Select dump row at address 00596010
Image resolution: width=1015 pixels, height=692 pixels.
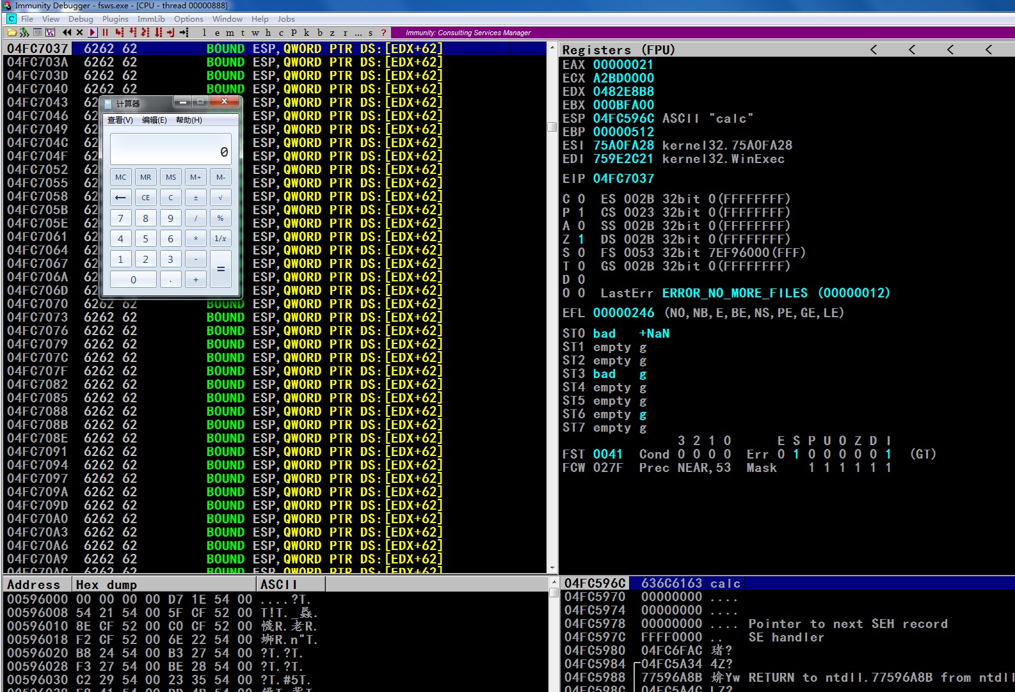pyautogui.click(x=275, y=626)
